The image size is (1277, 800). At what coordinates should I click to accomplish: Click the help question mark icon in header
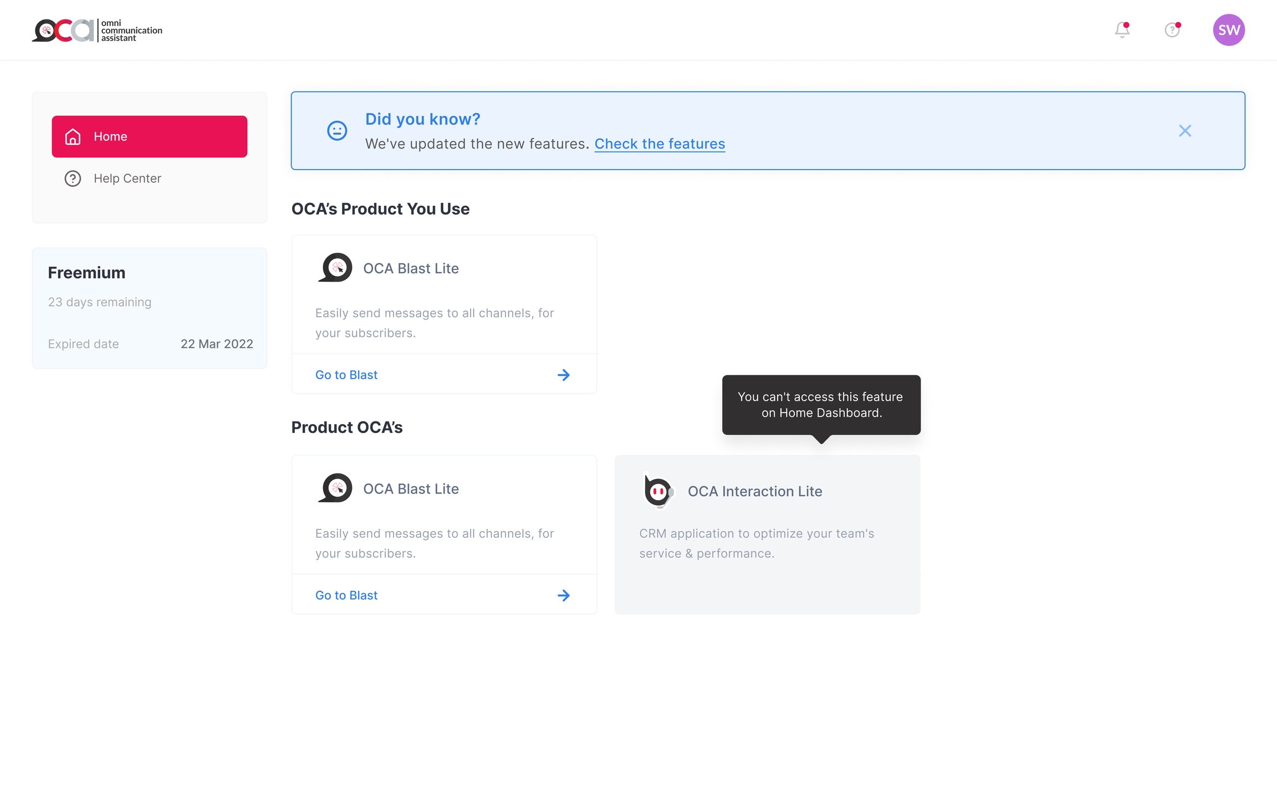[x=1172, y=30]
